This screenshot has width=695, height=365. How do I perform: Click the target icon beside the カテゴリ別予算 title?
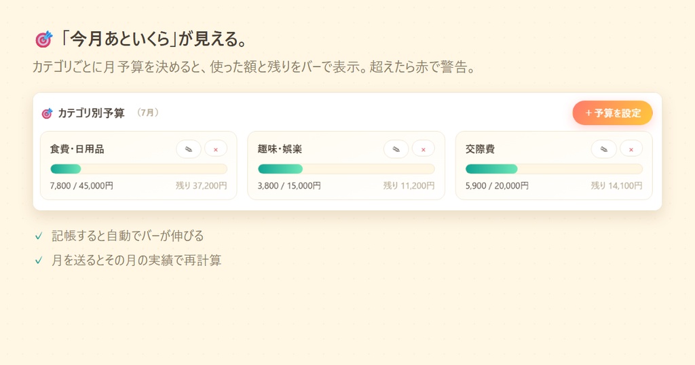(x=47, y=113)
